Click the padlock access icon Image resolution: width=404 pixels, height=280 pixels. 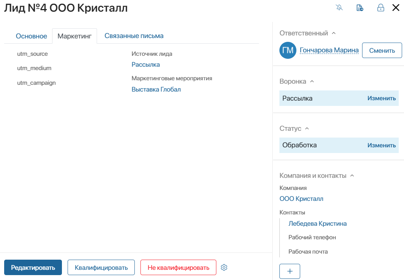tap(381, 8)
